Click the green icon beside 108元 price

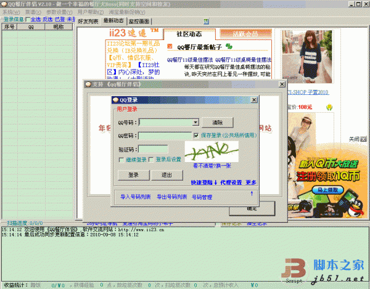coord(329,107)
